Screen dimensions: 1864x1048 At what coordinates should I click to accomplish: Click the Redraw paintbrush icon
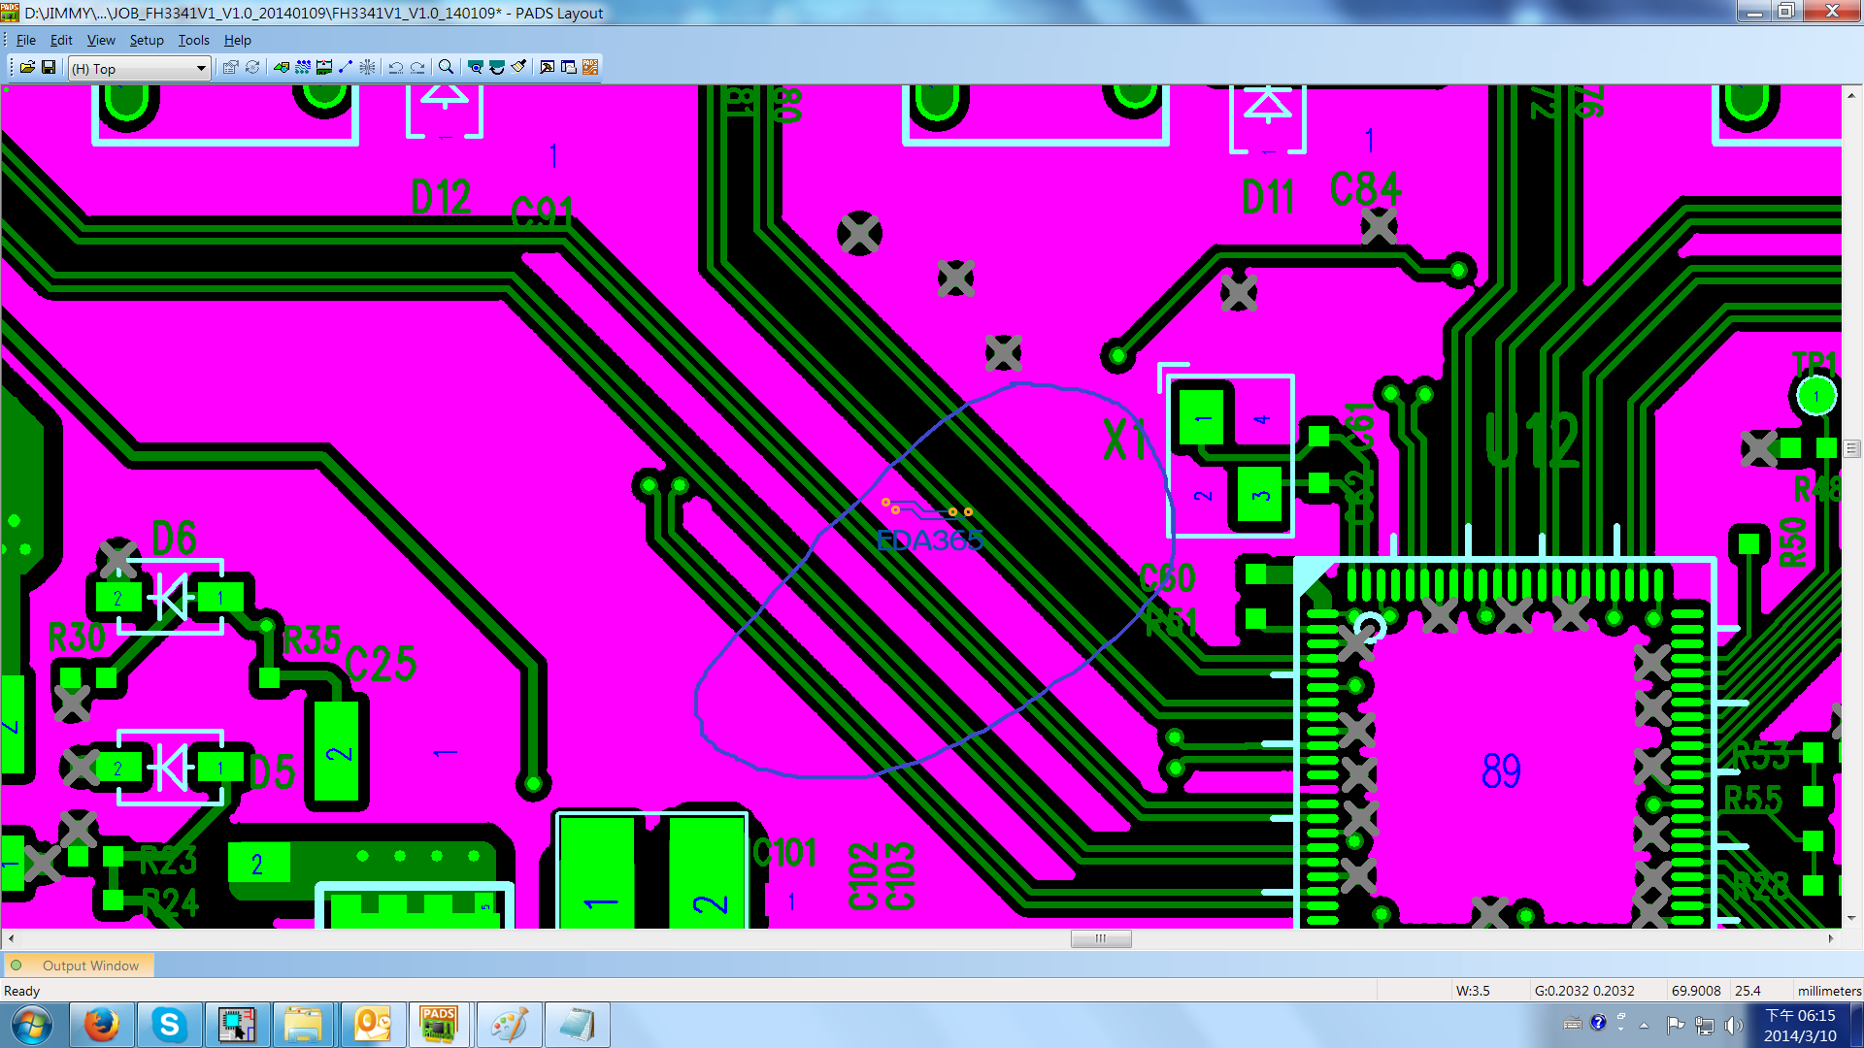tap(519, 67)
